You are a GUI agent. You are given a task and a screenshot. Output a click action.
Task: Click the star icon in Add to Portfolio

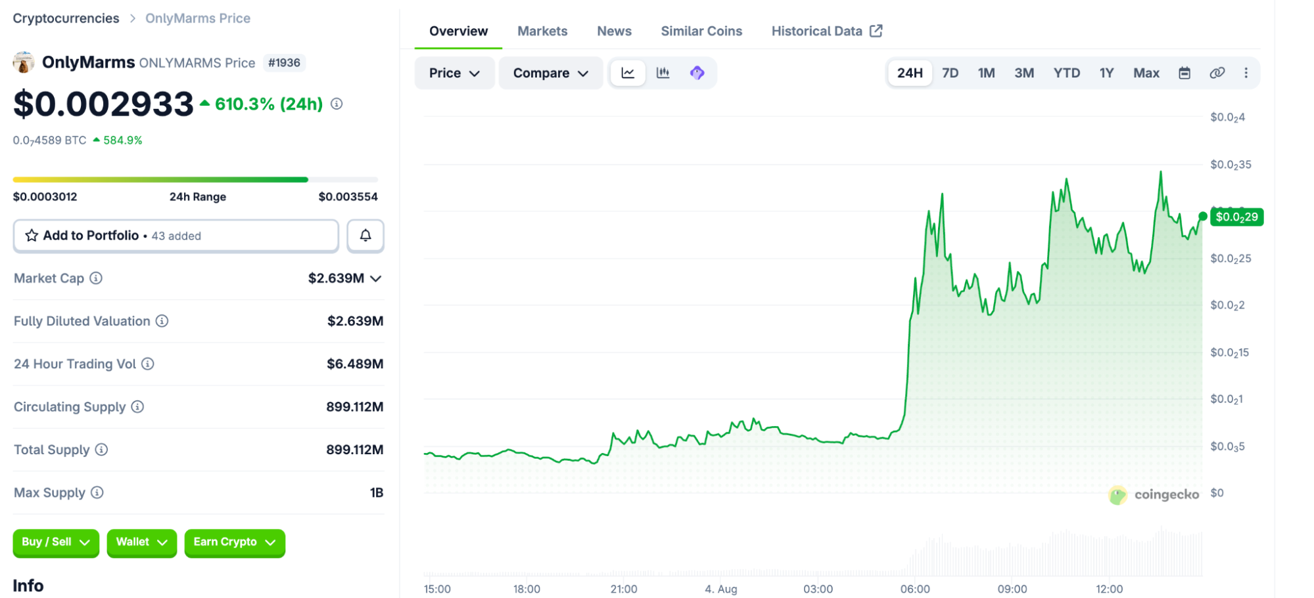[x=32, y=236]
